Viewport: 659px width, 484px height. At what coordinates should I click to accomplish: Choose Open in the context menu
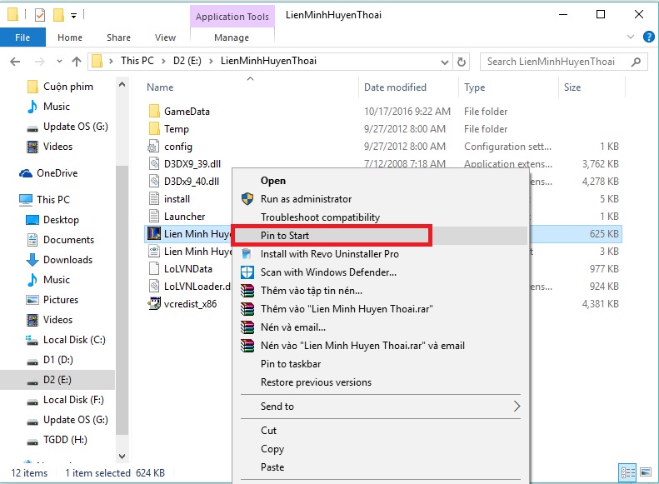pos(273,181)
